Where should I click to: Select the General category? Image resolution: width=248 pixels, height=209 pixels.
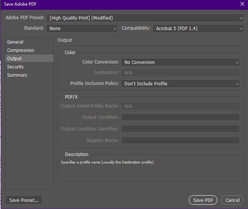click(x=29, y=42)
